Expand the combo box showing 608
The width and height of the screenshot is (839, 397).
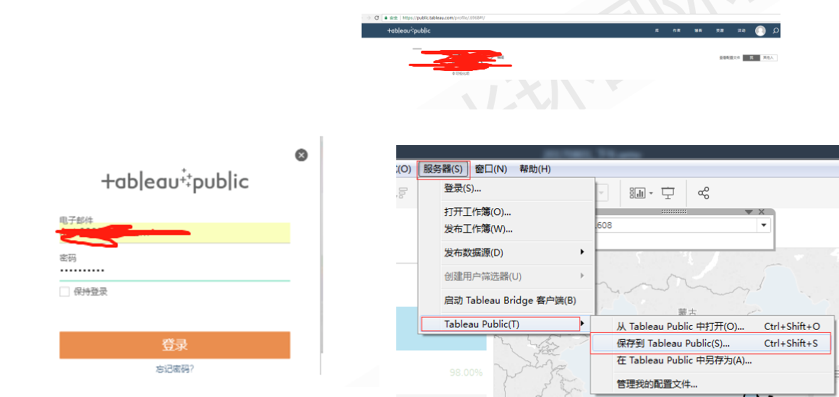764,225
